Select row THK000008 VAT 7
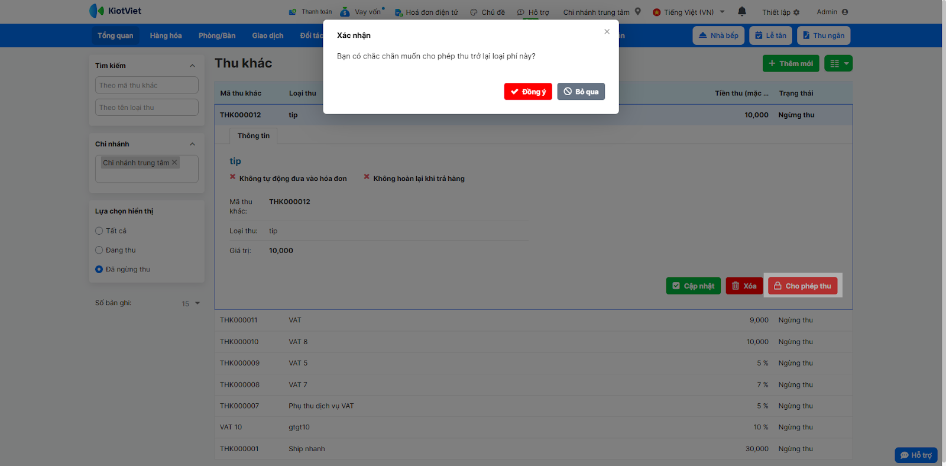This screenshot has height=466, width=946. pyautogui.click(x=533, y=384)
